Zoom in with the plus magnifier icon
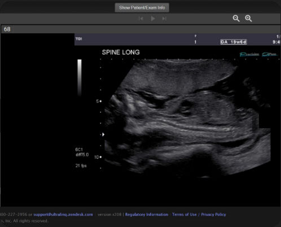 coord(248,19)
